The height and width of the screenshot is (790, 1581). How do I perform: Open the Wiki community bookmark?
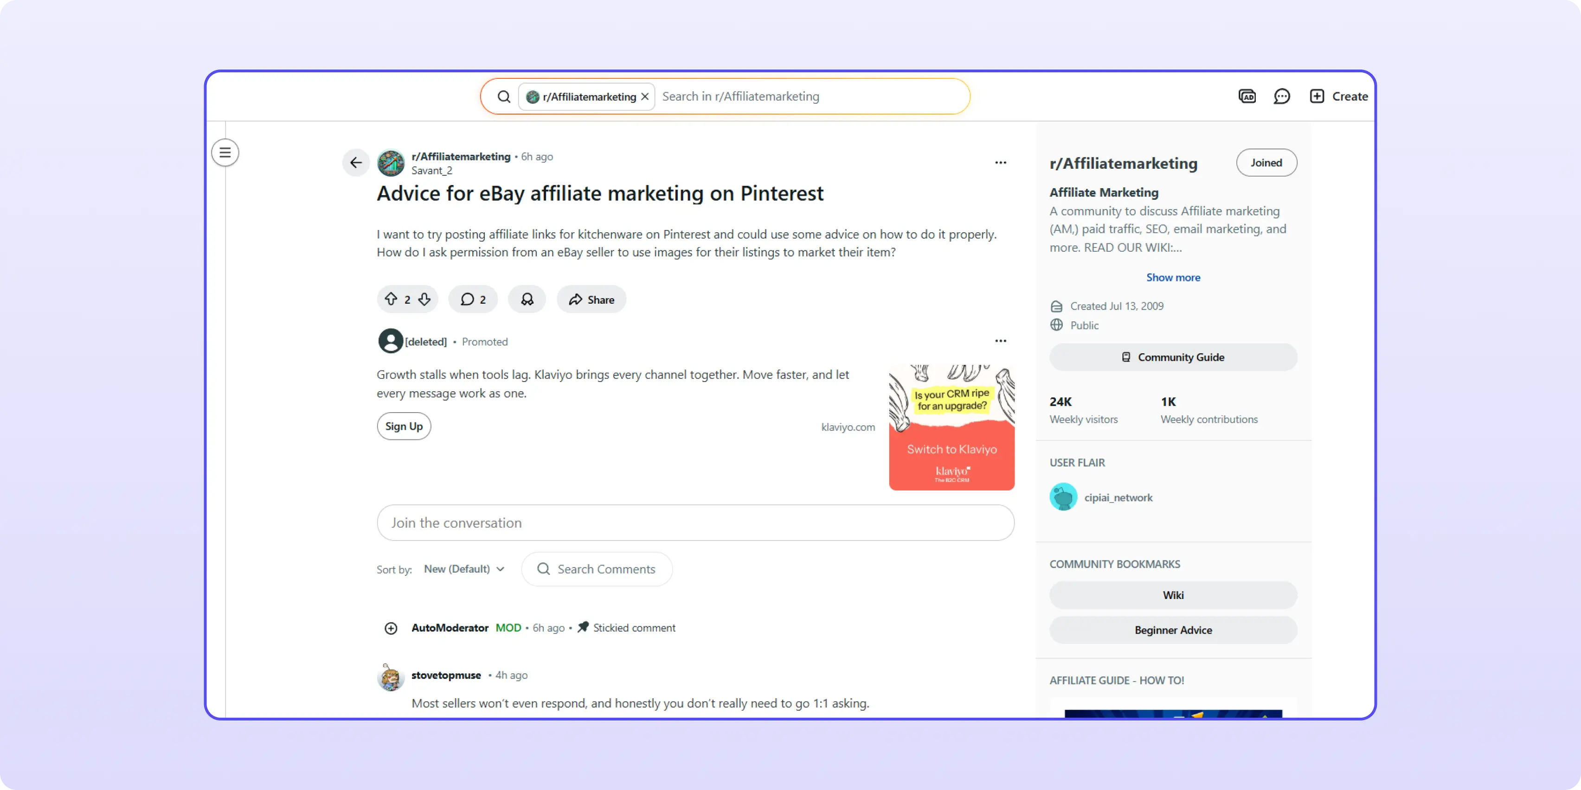tap(1172, 595)
